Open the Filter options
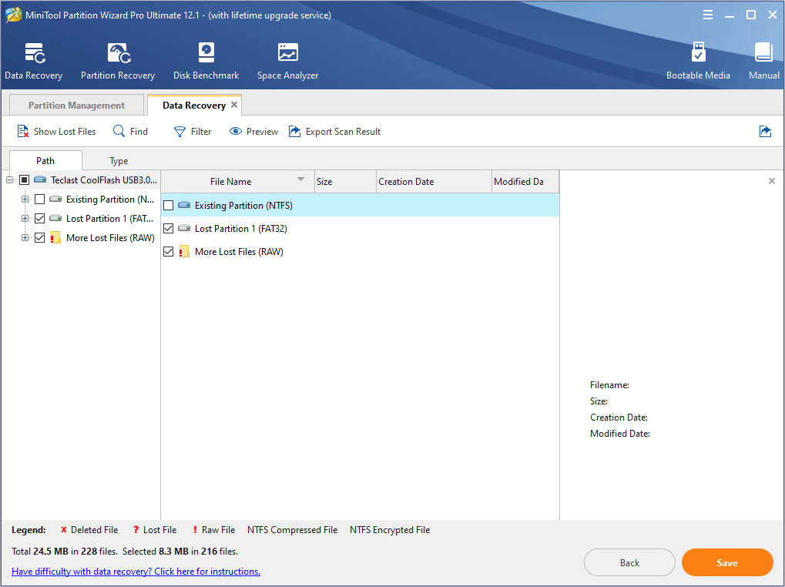Image resolution: width=785 pixels, height=587 pixels. tap(193, 132)
